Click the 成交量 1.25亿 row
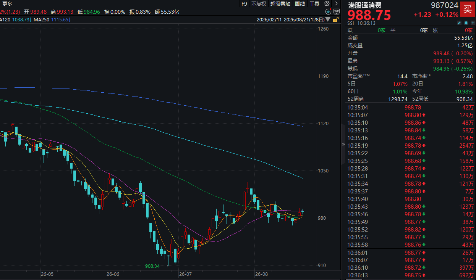 [x=410, y=45]
